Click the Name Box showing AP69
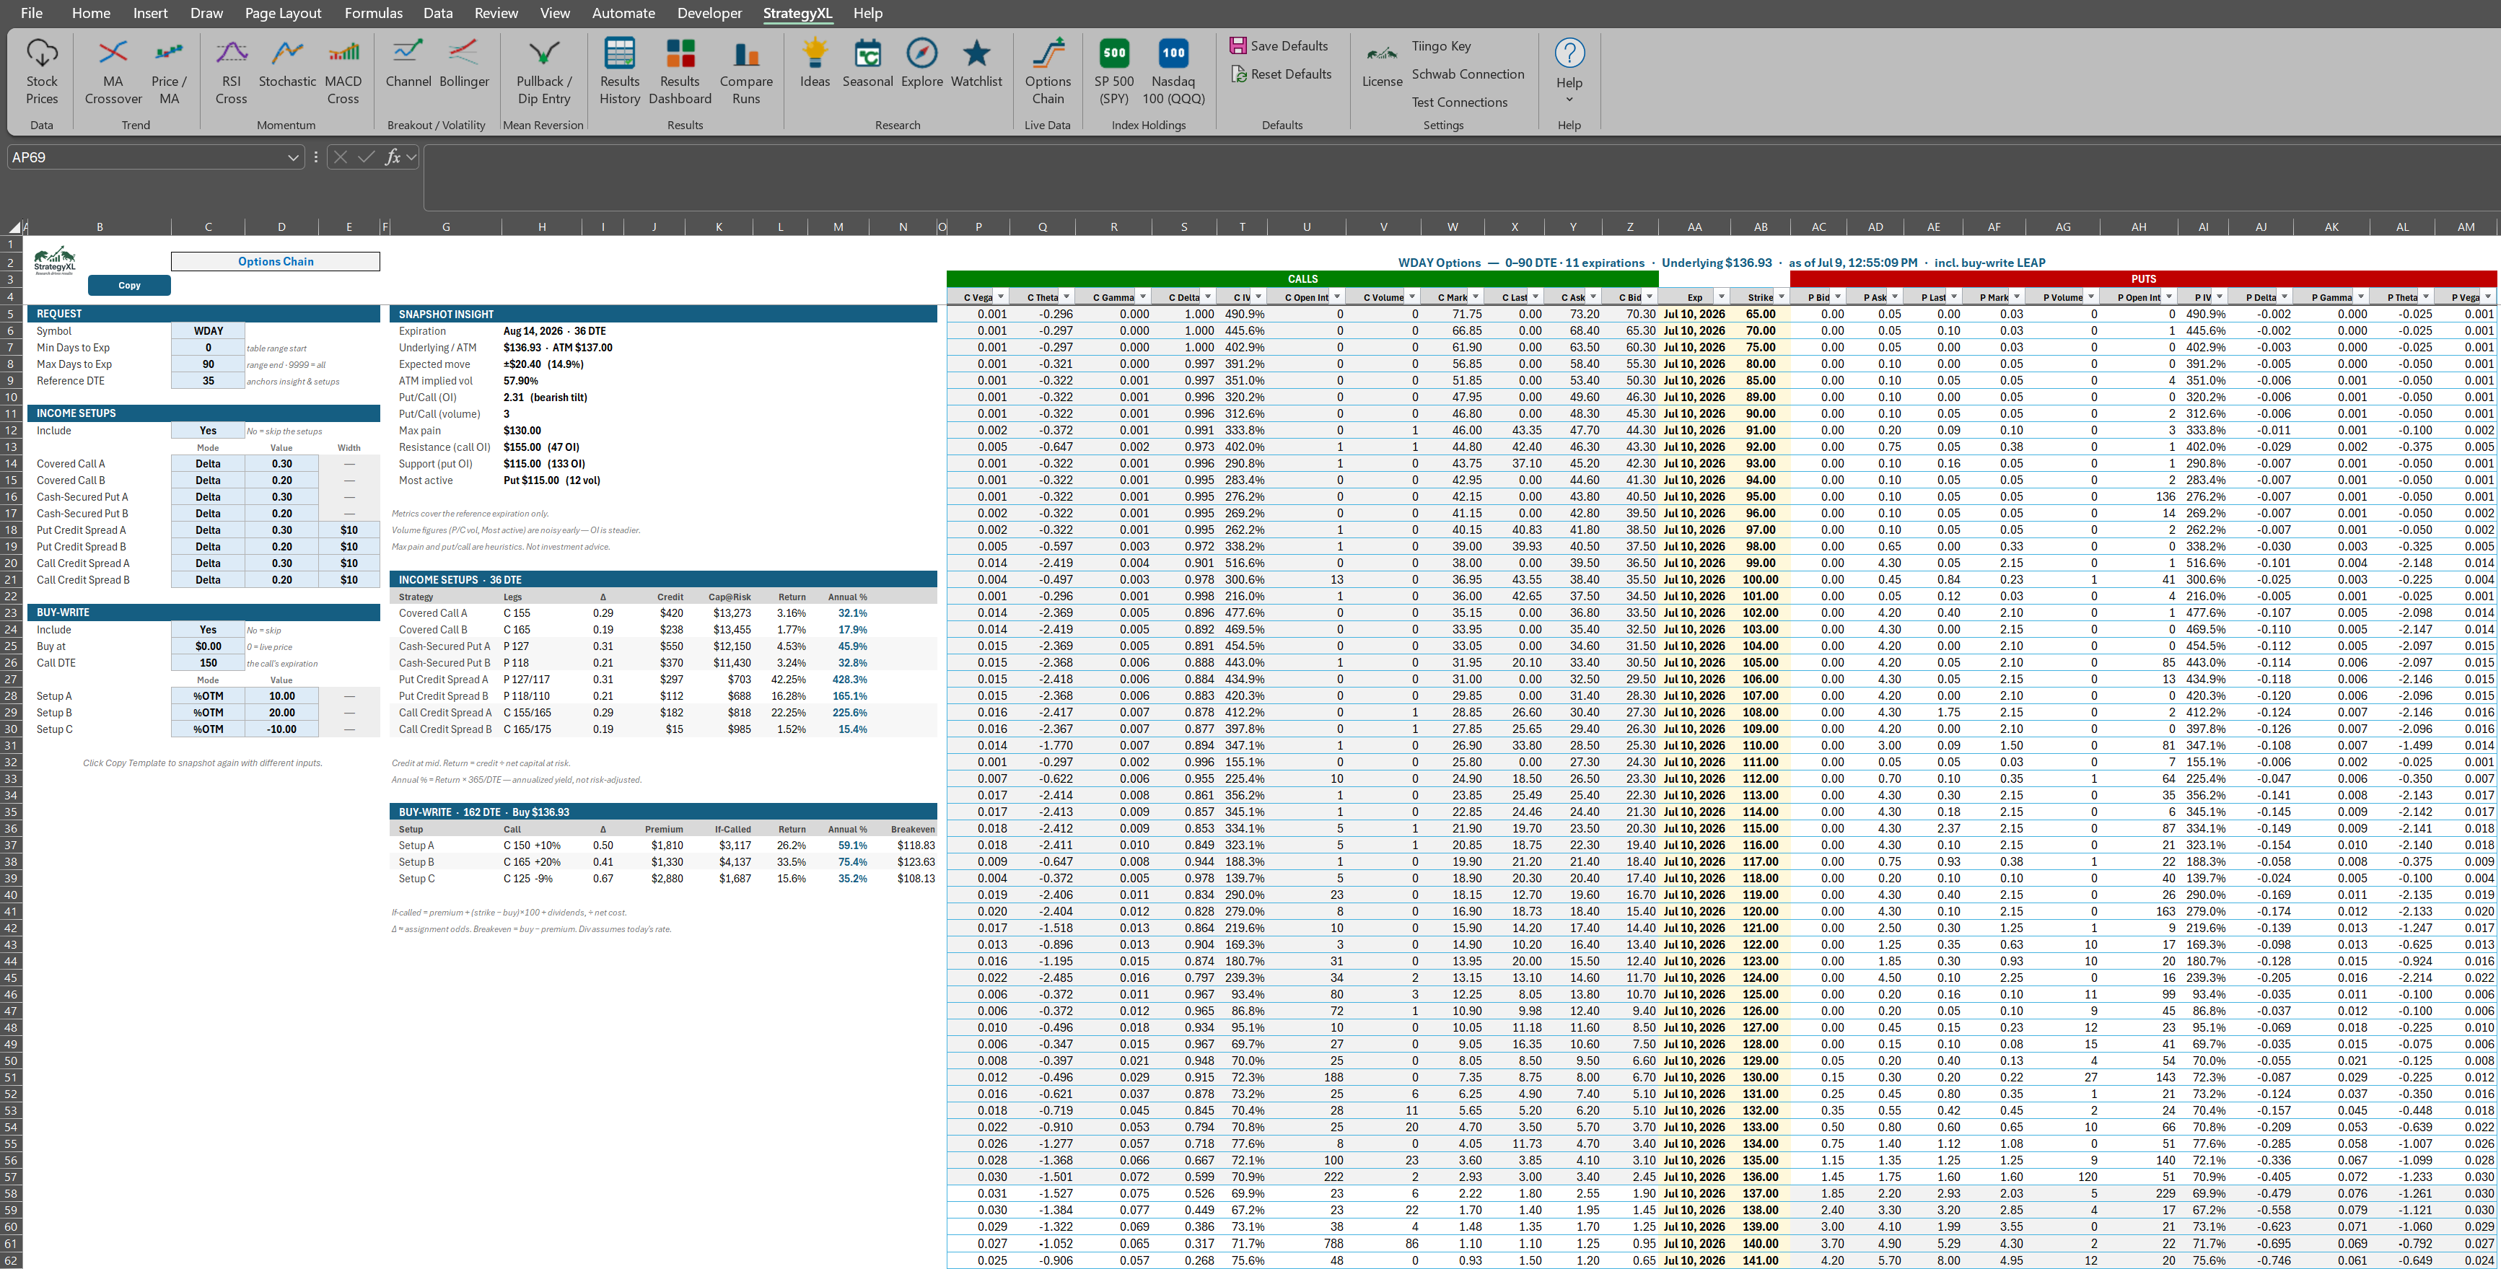The image size is (2501, 1269). tap(146, 157)
